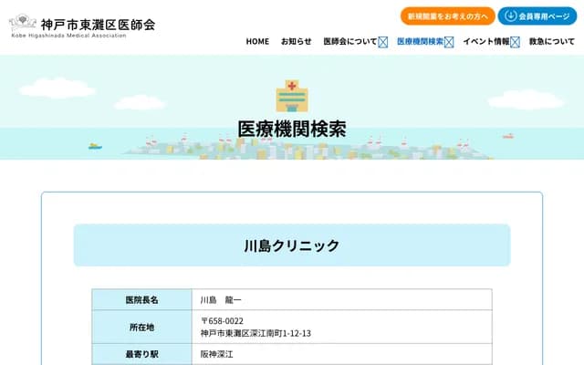The image size is (584, 365).
Task: Click the 所在地 table label
Action: [x=142, y=327]
